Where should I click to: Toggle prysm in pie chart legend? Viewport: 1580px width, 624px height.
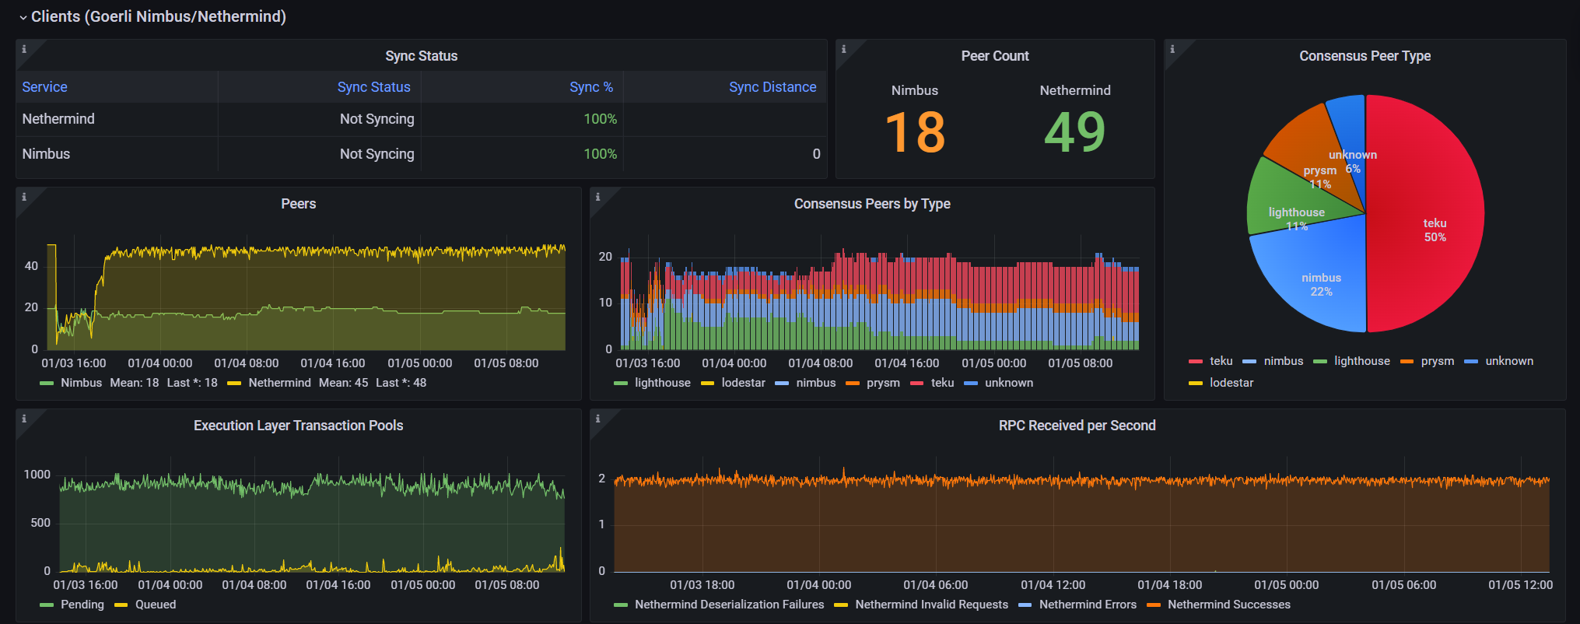tap(1437, 361)
